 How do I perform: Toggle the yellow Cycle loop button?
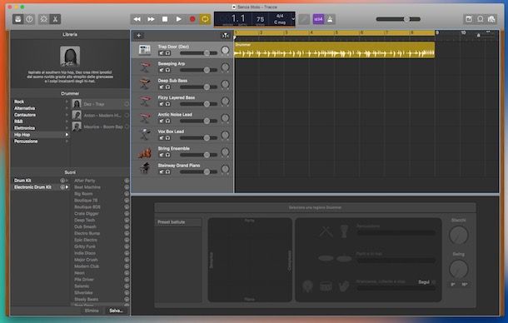click(205, 19)
